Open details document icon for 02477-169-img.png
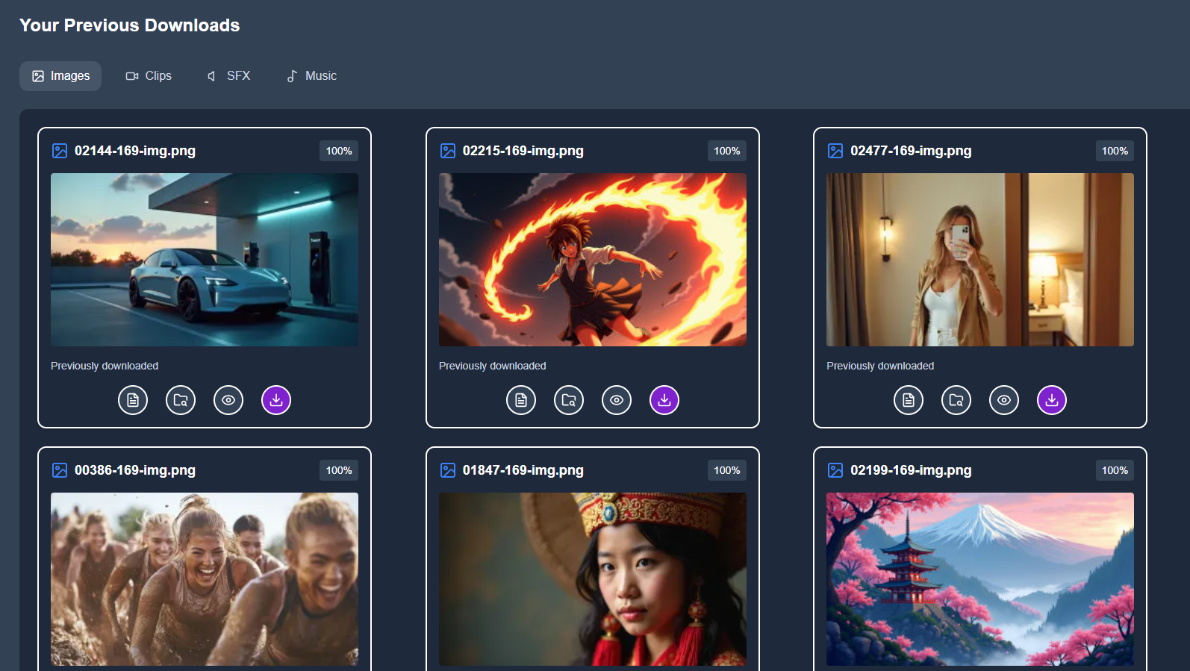This screenshot has height=671, width=1190. pyautogui.click(x=909, y=400)
